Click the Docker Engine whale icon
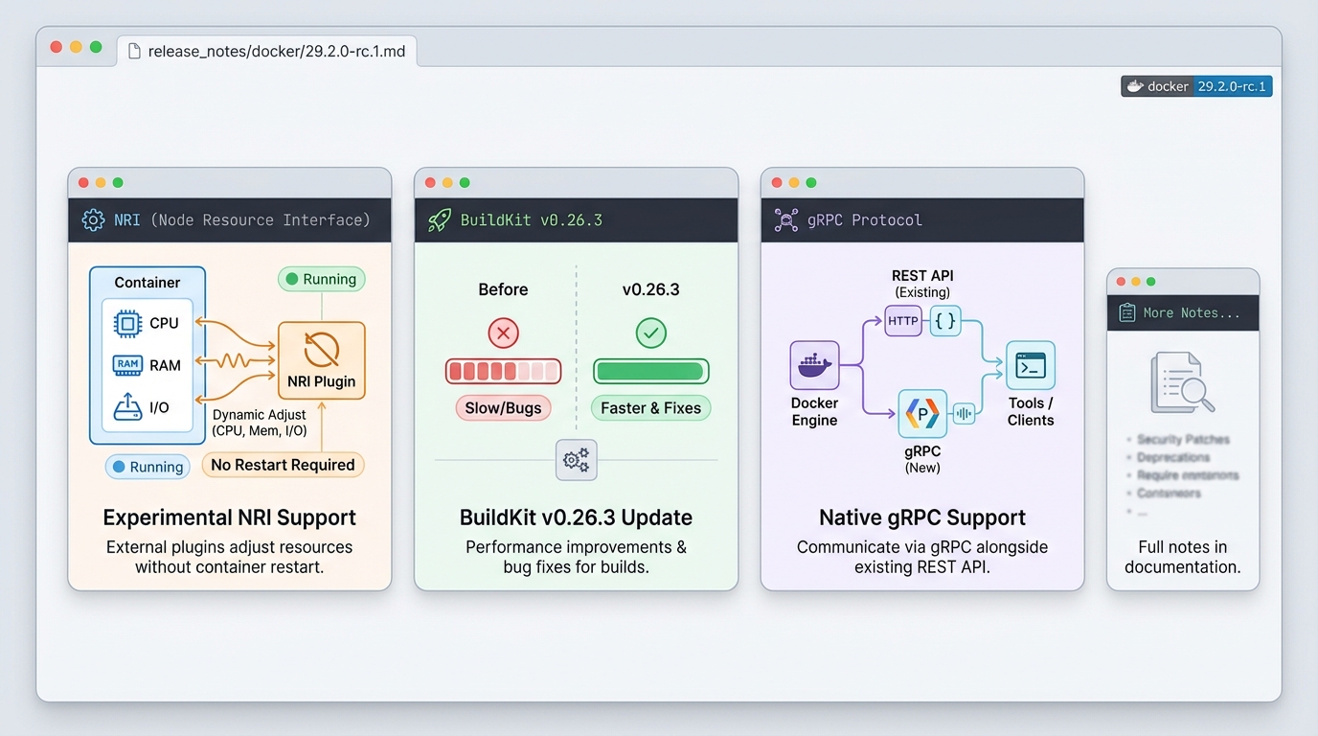This screenshot has height=736, width=1318. point(814,365)
